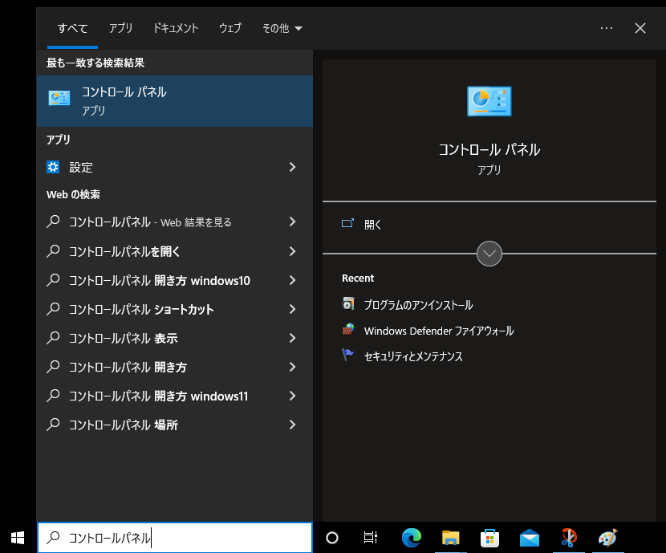Image resolution: width=666 pixels, height=553 pixels.
Task: Switch to the ドキュメント search tab
Action: click(175, 28)
